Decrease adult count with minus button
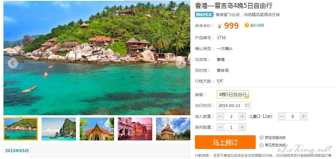The image size is (336, 159). pyautogui.click(x=220, y=116)
